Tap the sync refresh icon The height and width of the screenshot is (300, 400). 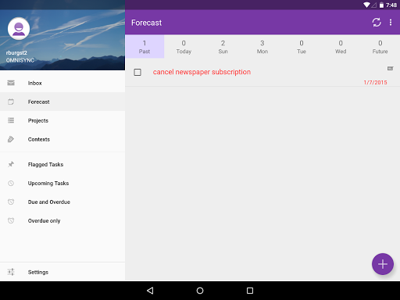[377, 23]
